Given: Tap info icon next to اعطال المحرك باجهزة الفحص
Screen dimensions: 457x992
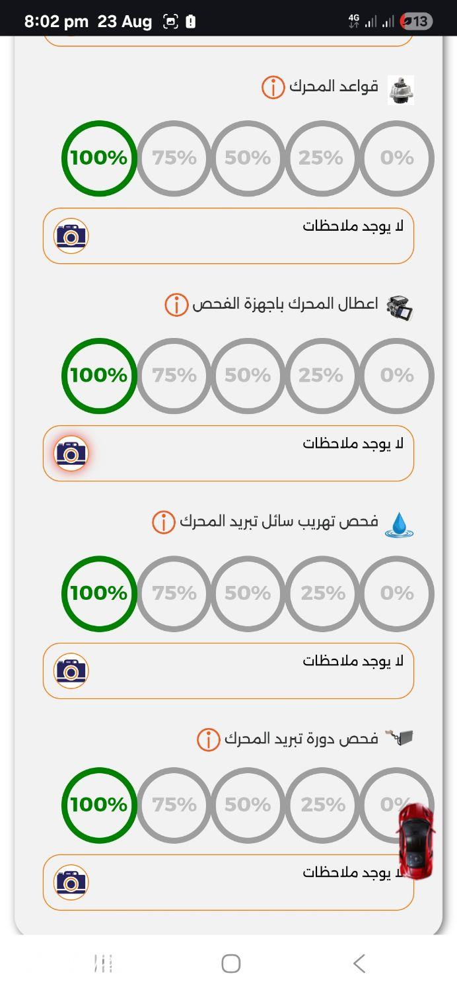Looking at the screenshot, I should 176,305.
